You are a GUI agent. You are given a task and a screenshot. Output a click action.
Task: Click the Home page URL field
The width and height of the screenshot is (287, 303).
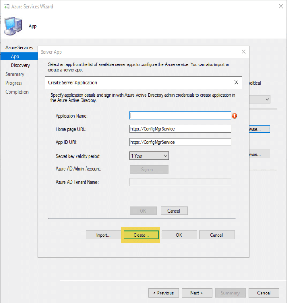click(180, 129)
